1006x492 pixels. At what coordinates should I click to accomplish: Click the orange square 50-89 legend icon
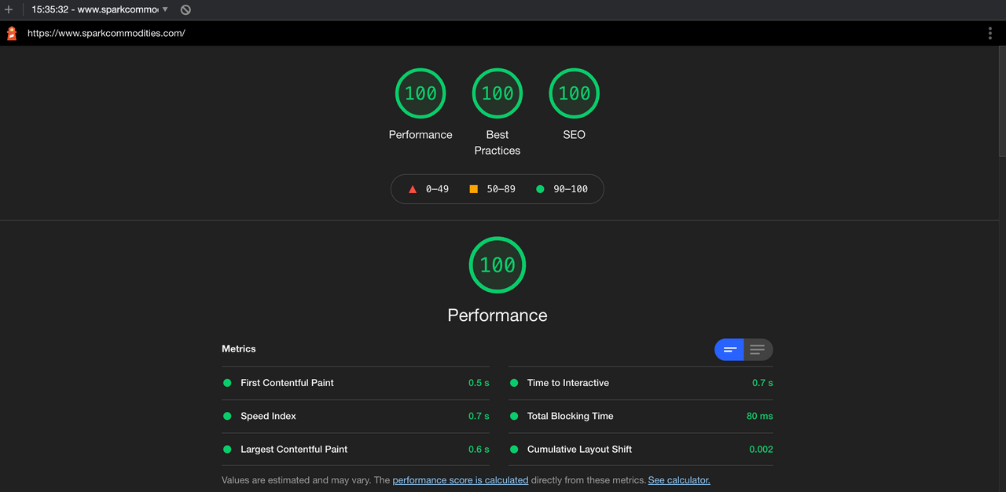(x=473, y=188)
